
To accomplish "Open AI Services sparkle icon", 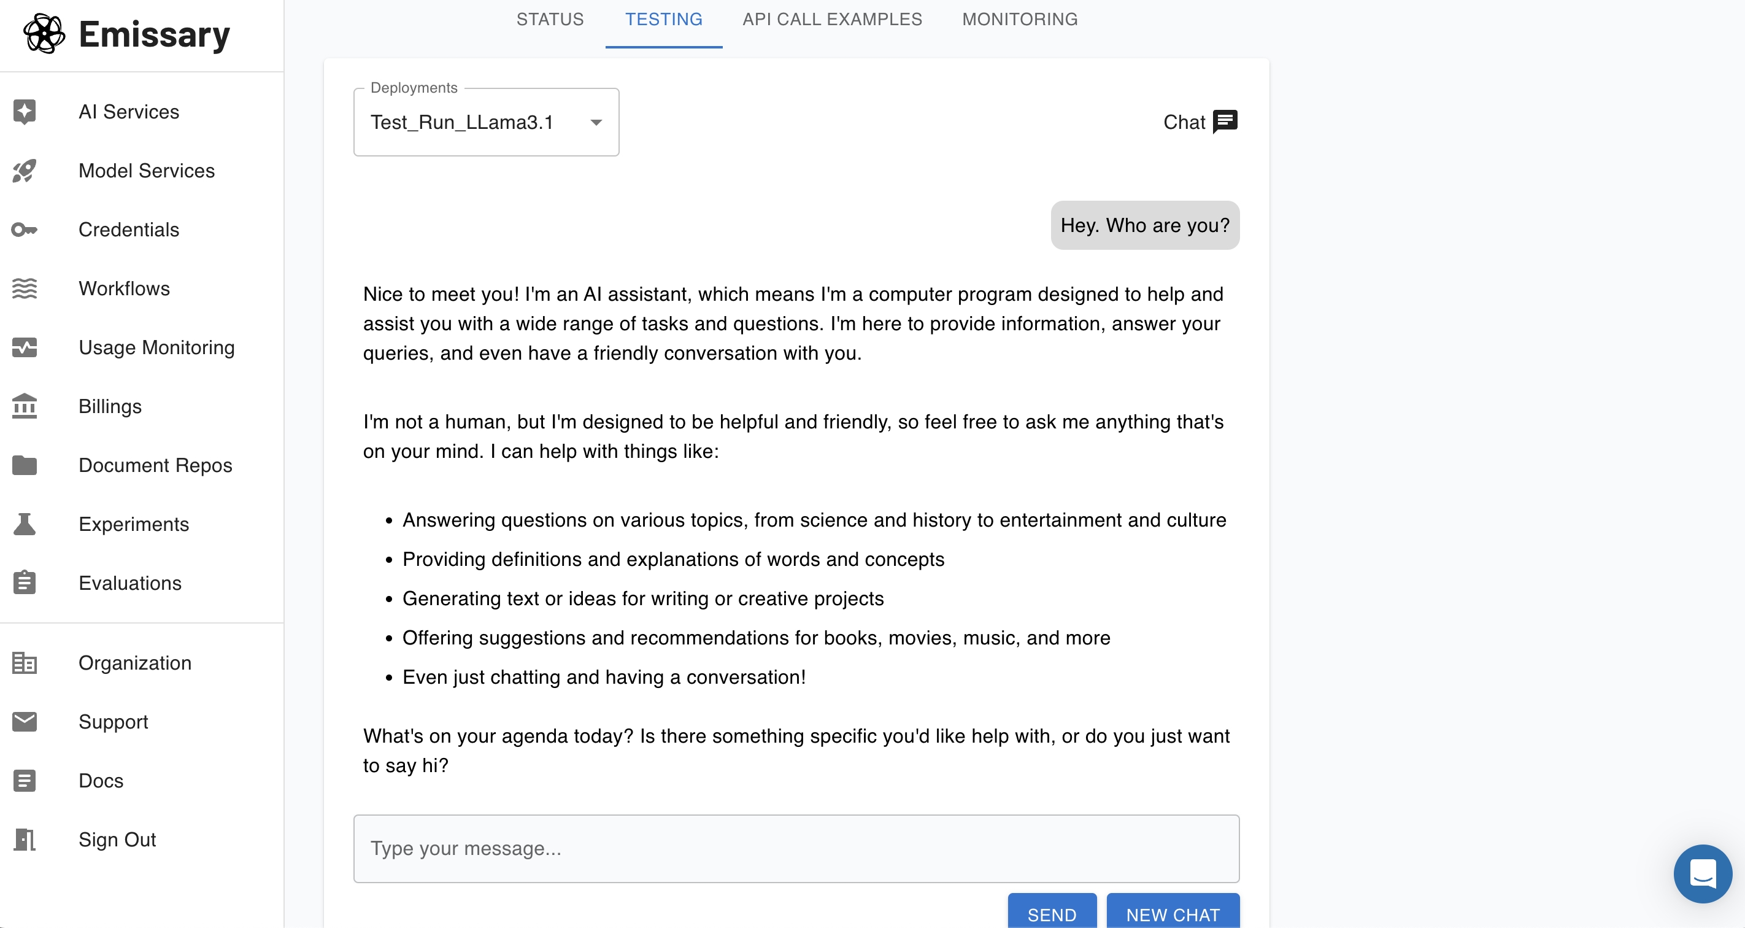I will [x=25, y=112].
